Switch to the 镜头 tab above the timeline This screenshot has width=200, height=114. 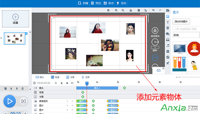pos(40,77)
